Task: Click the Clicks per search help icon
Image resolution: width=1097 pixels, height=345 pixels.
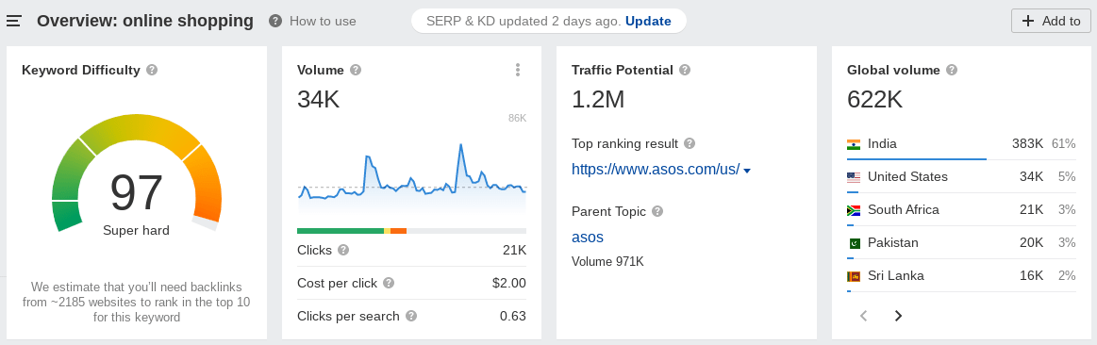Action: [x=411, y=316]
